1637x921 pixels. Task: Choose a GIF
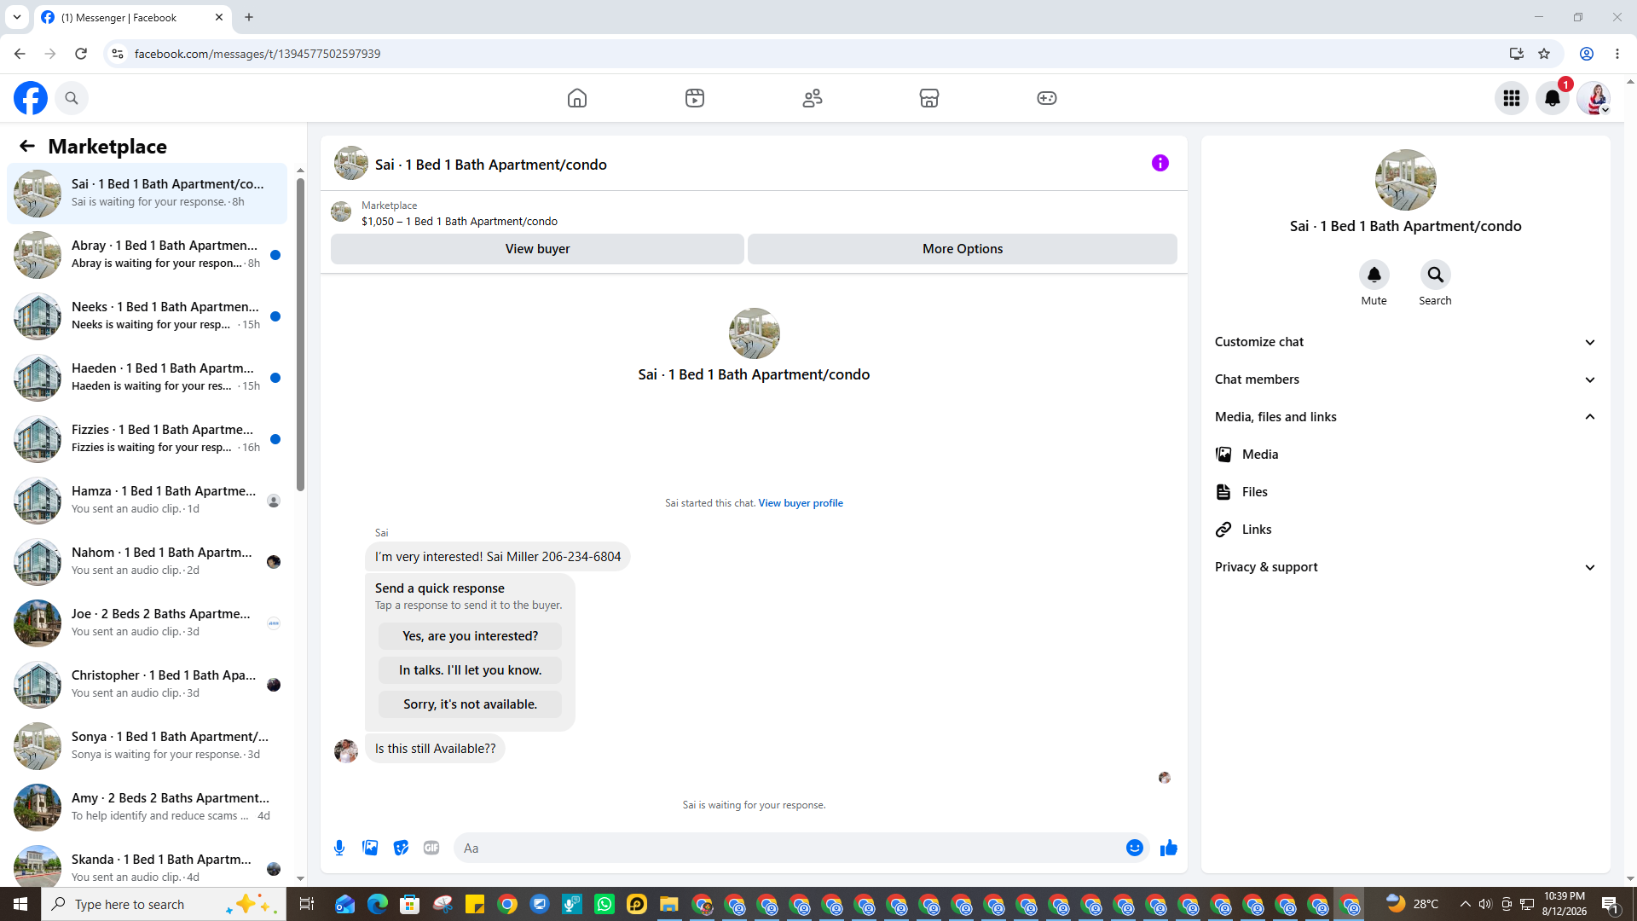point(431,848)
